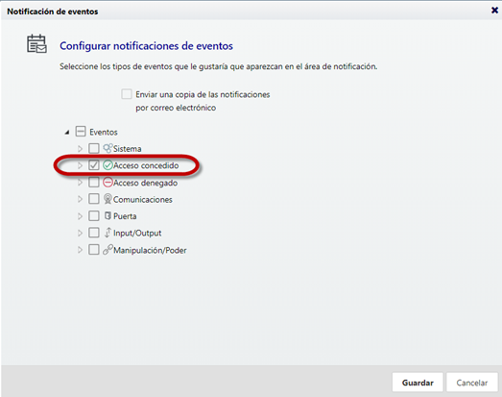Enable email copy of notifications checkbox
This screenshot has width=502, height=397.
[127, 94]
